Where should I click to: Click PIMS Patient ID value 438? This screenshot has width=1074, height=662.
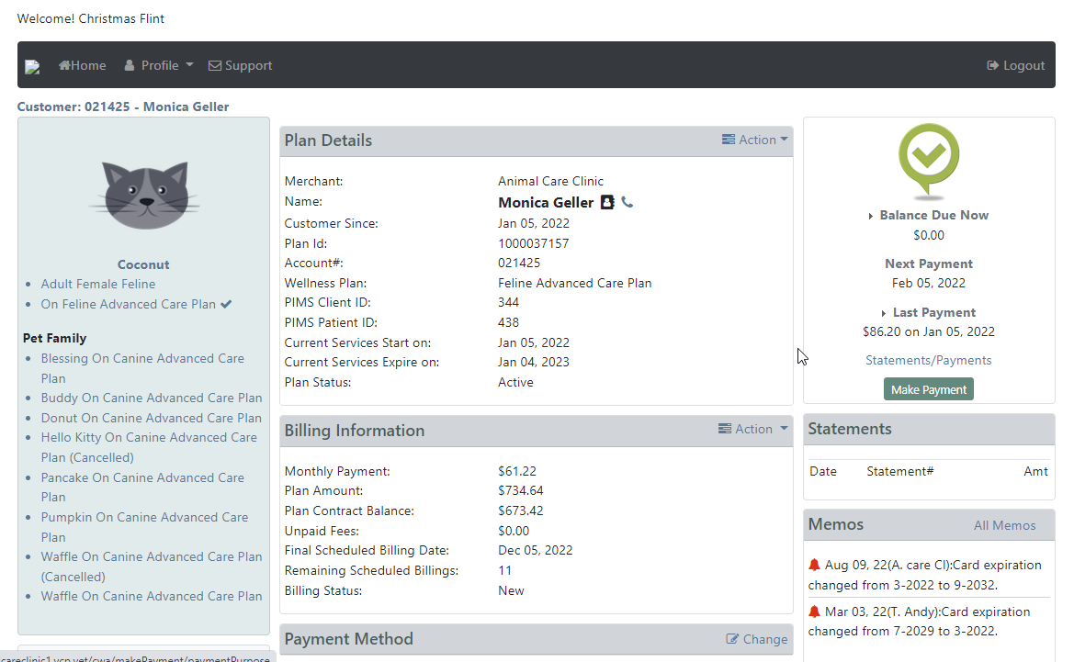point(508,322)
